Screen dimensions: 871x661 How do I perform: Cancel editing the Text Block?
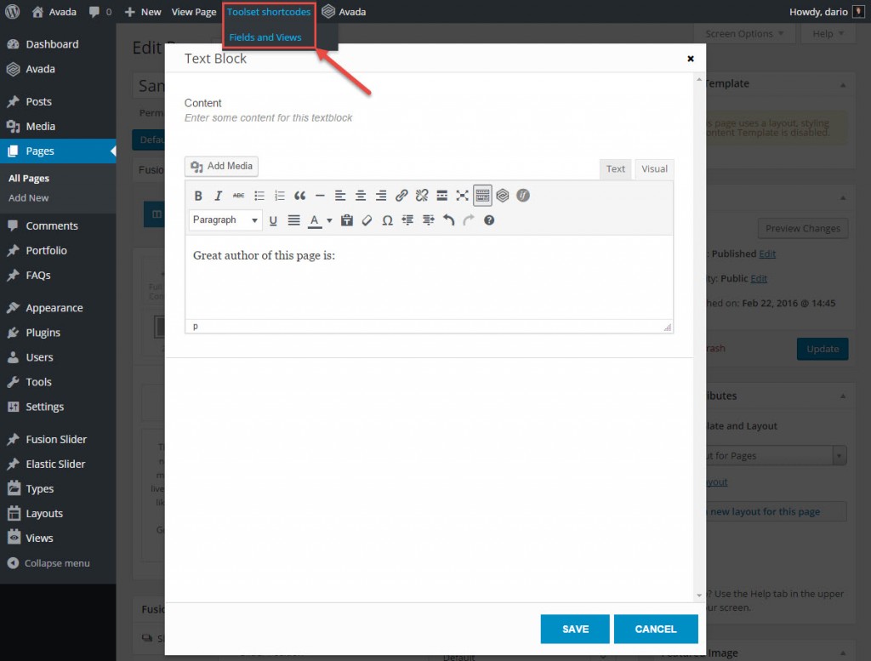[656, 629]
